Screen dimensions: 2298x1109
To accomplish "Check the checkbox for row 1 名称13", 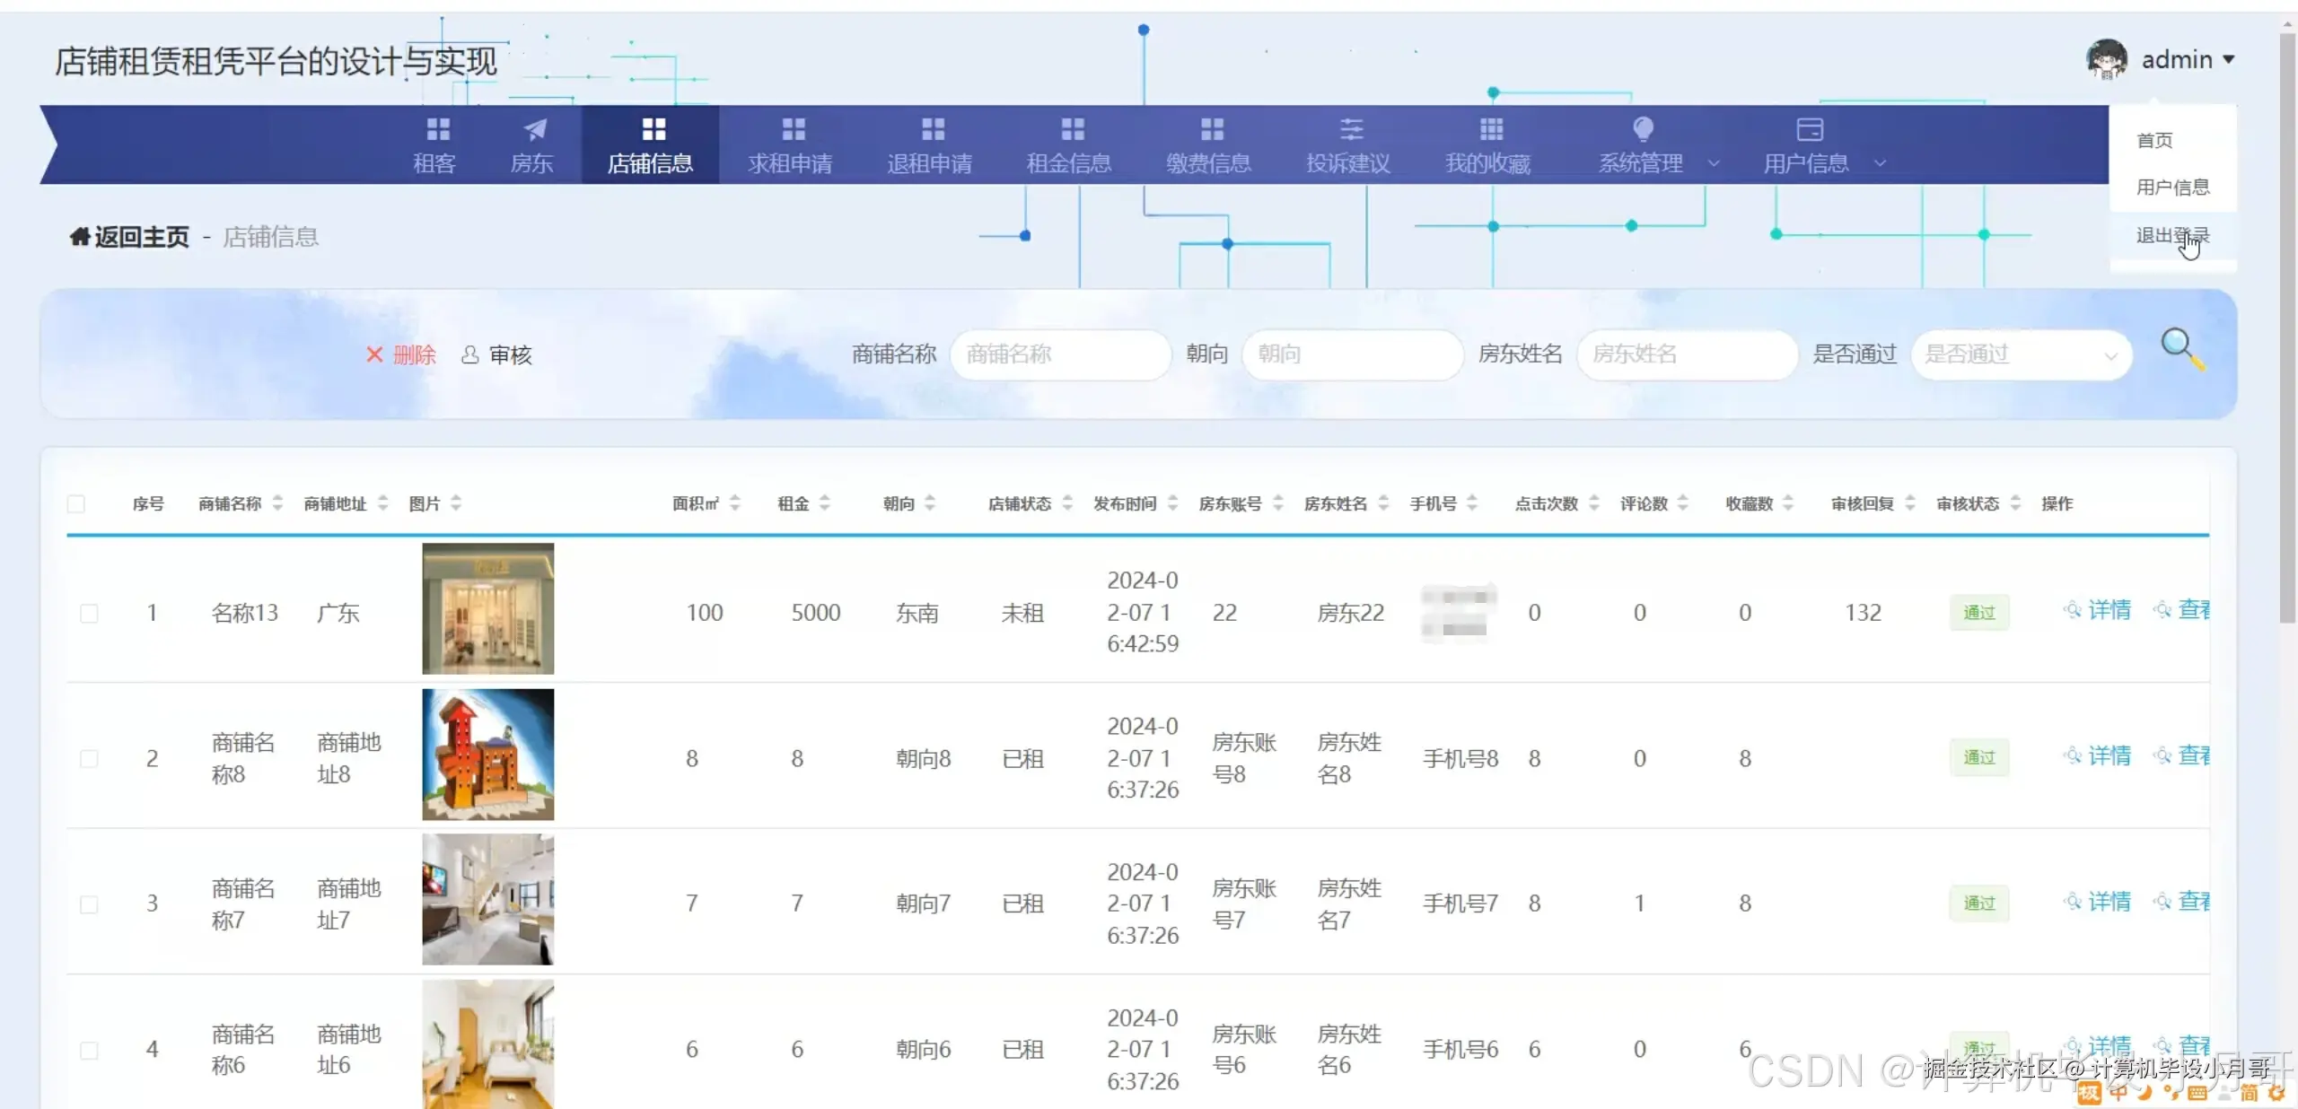I will [x=90, y=613].
